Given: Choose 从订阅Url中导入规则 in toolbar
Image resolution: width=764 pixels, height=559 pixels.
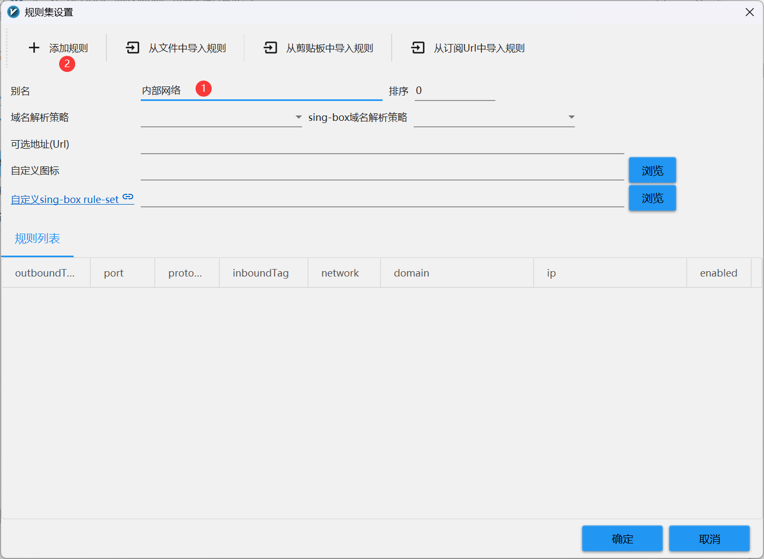Looking at the screenshot, I should 479,48.
